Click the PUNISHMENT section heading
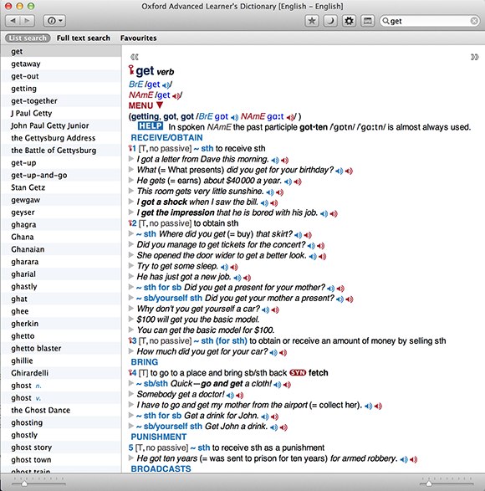The image size is (485, 491). (158, 437)
